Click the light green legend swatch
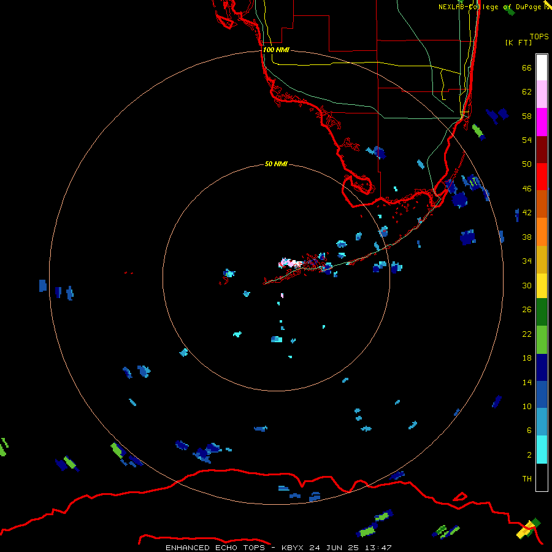This screenshot has height=552, width=552. click(x=542, y=340)
